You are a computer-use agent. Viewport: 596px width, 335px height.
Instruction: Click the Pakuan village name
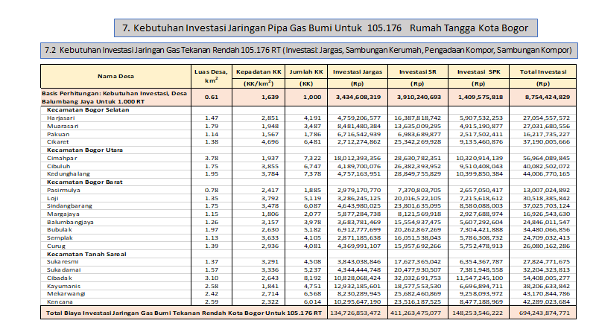click(58, 134)
